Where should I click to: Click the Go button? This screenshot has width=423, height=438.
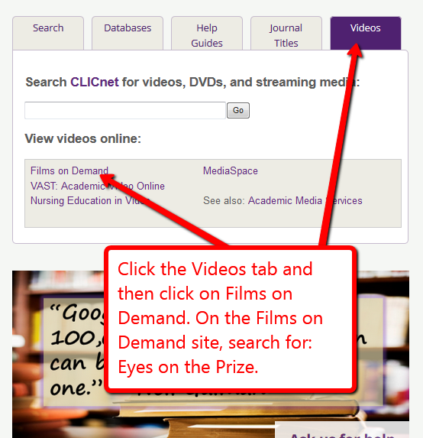coord(238,111)
